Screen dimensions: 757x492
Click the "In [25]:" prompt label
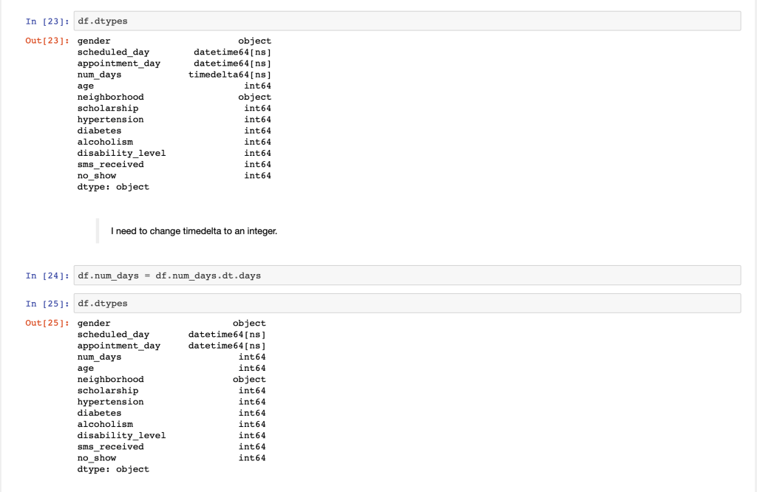coord(47,304)
